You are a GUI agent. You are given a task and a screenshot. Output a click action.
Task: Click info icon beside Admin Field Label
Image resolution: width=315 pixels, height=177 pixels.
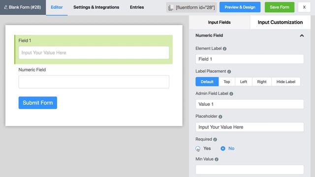point(231,94)
